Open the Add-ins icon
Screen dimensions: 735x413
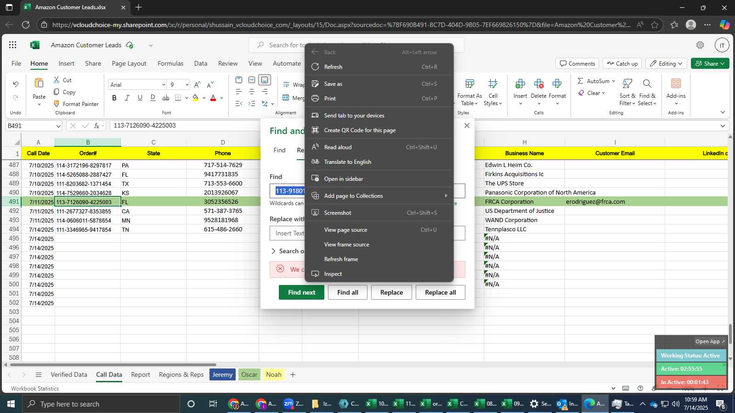(x=676, y=84)
